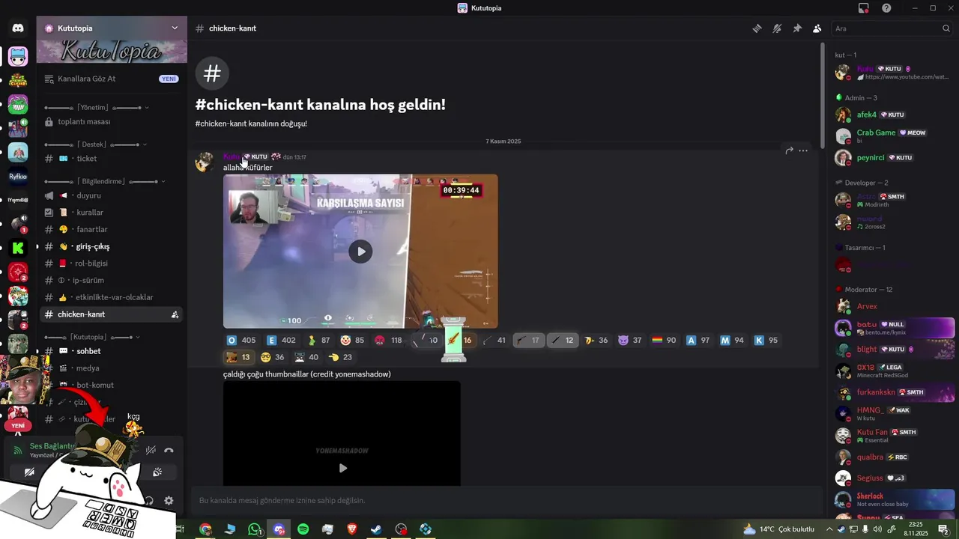Toggle the clown face reaction with 85
959x539 pixels.
click(x=352, y=340)
